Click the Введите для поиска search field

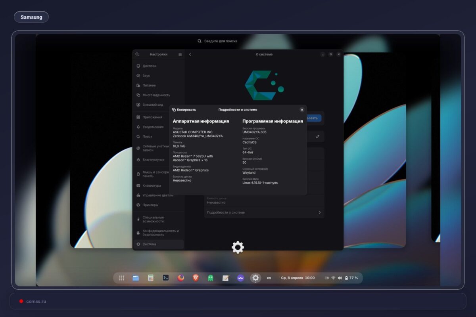coord(218,40)
